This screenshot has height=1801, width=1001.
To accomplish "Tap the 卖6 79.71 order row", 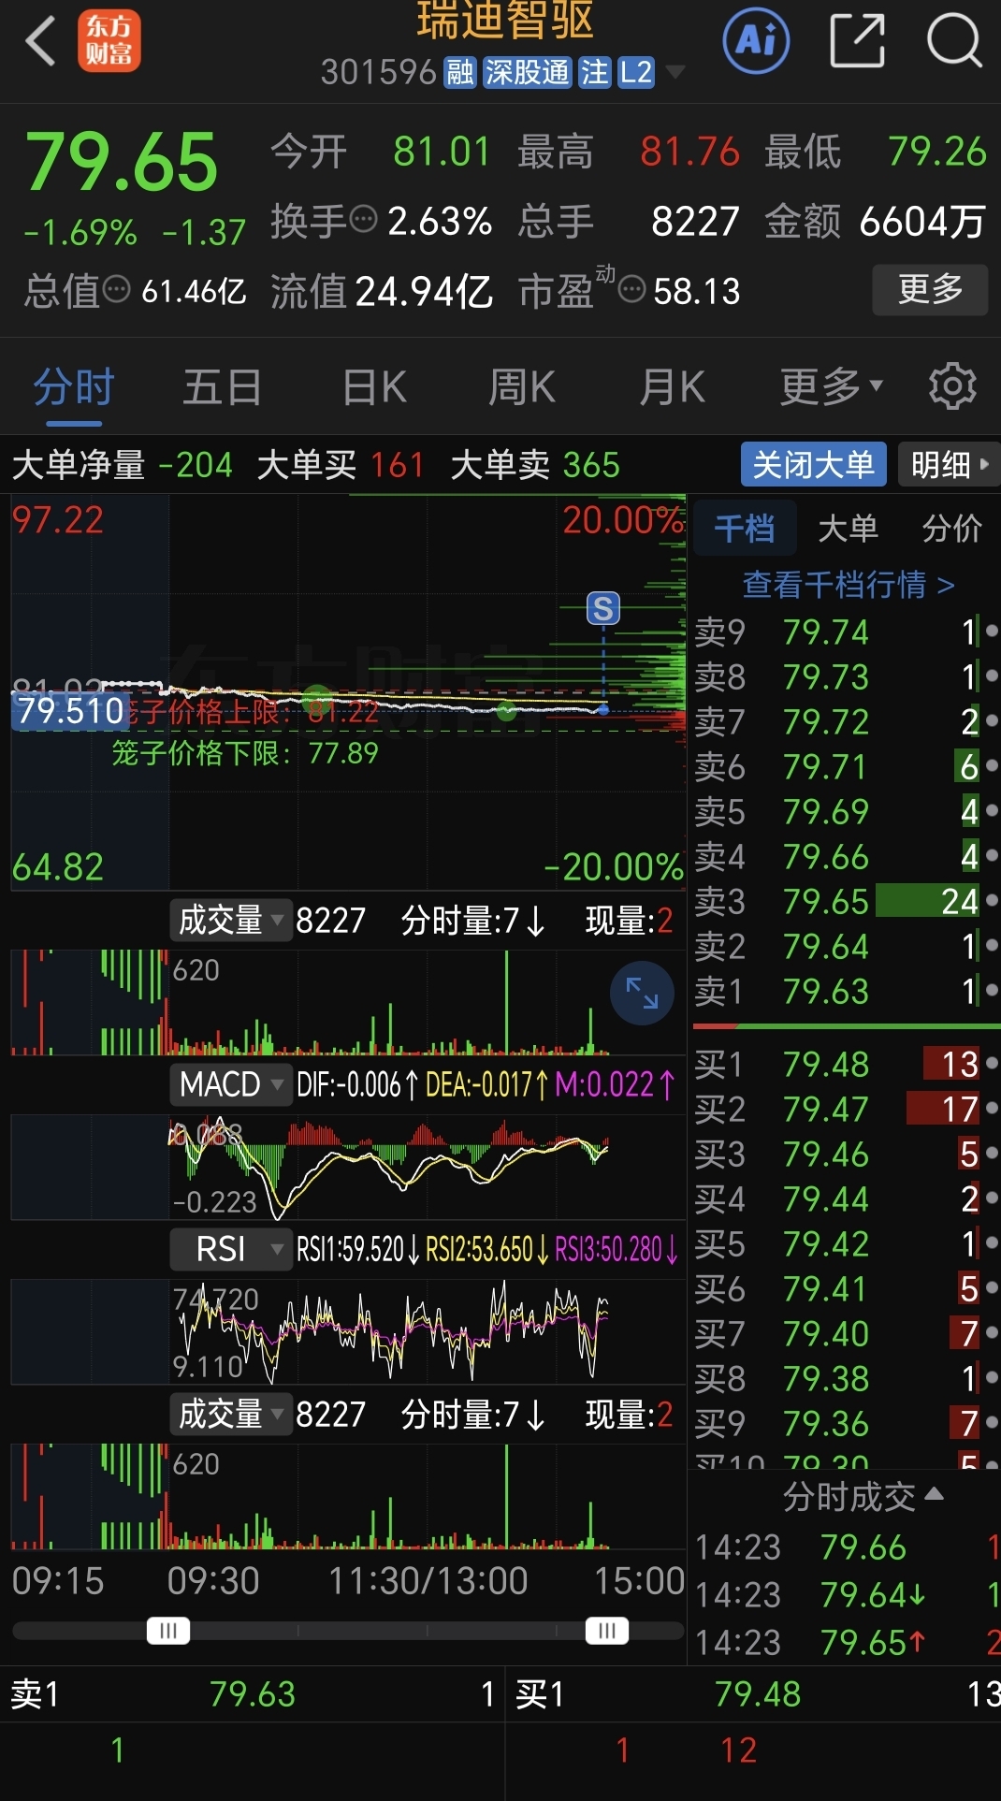I will pos(845,766).
